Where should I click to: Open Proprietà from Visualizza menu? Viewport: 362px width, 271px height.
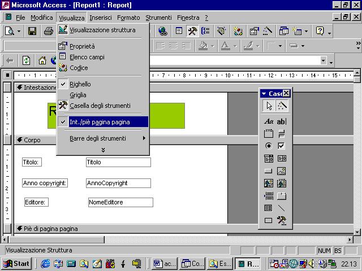point(103,46)
